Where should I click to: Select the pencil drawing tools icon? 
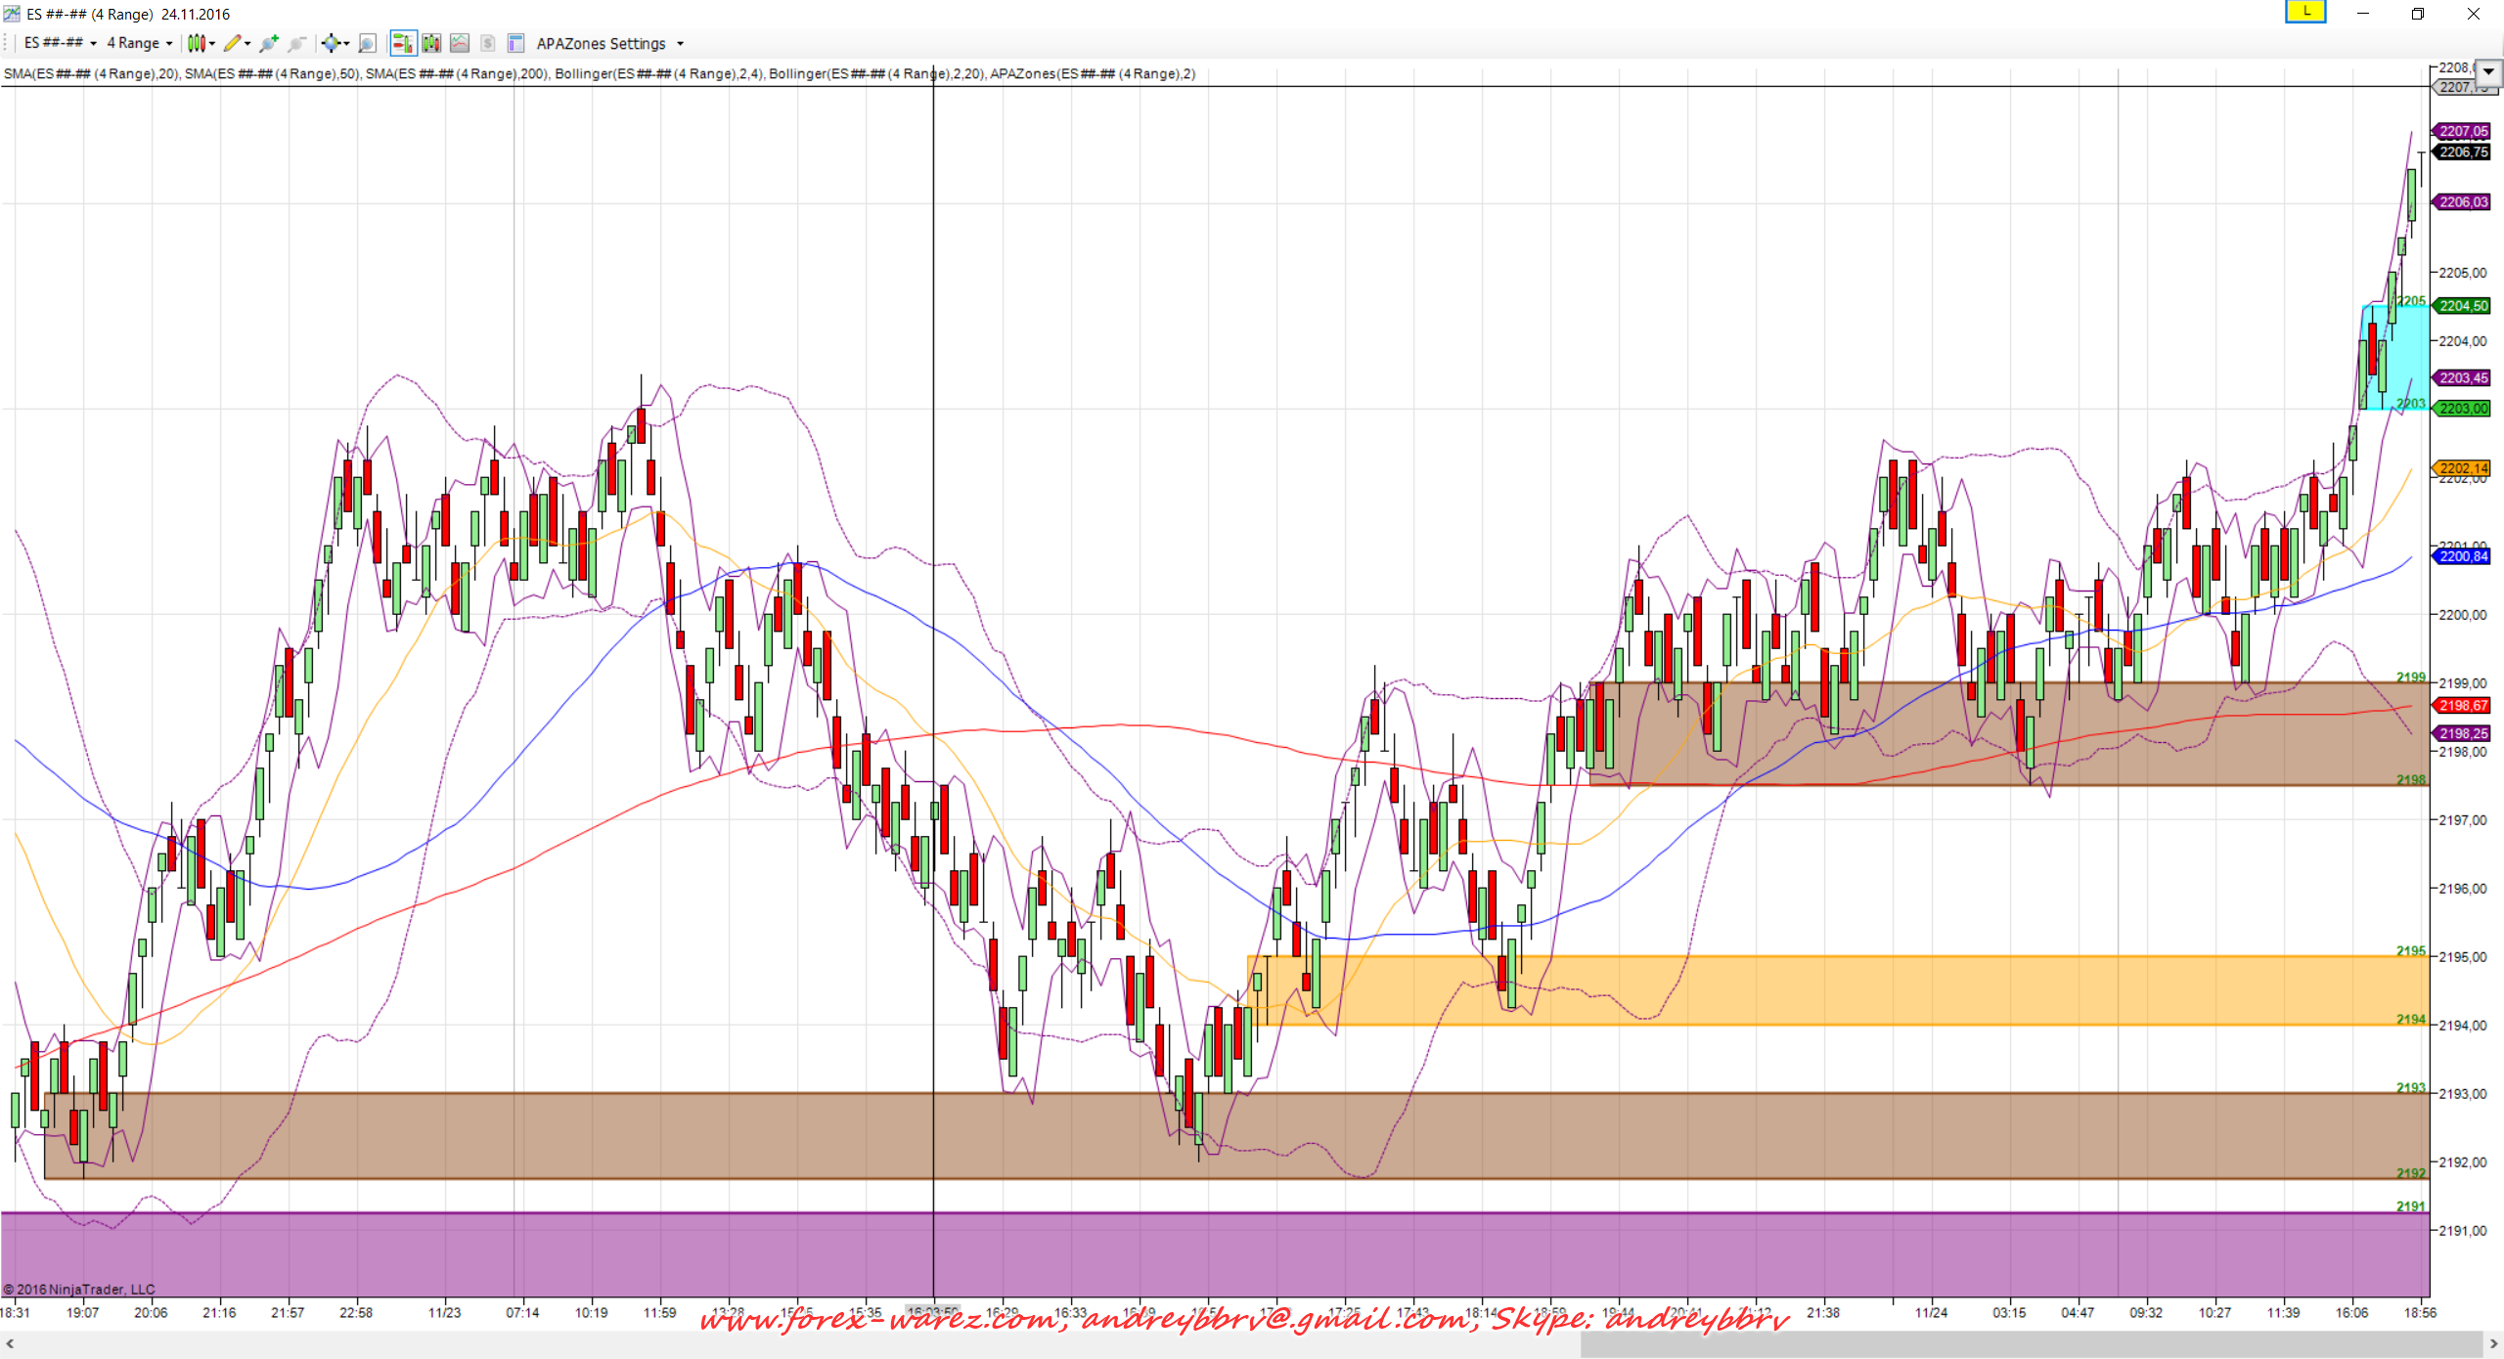click(232, 43)
